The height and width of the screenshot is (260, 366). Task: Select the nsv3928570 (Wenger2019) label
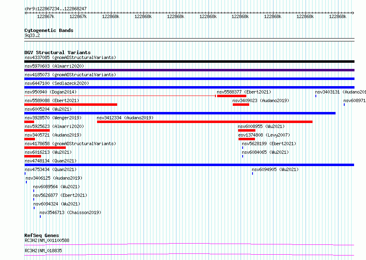[53, 118]
